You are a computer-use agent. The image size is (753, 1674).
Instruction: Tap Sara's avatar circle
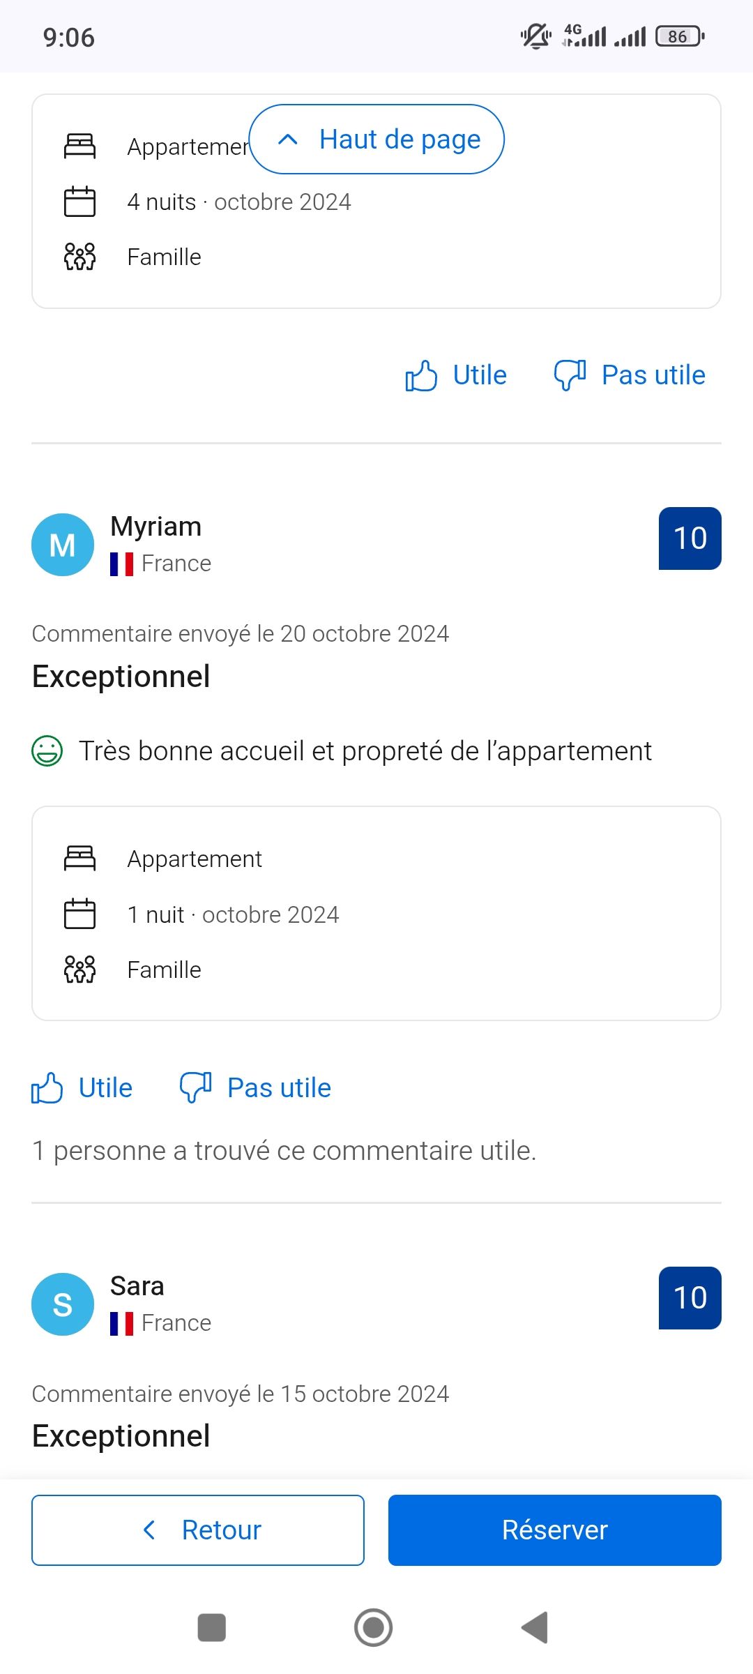click(63, 1304)
